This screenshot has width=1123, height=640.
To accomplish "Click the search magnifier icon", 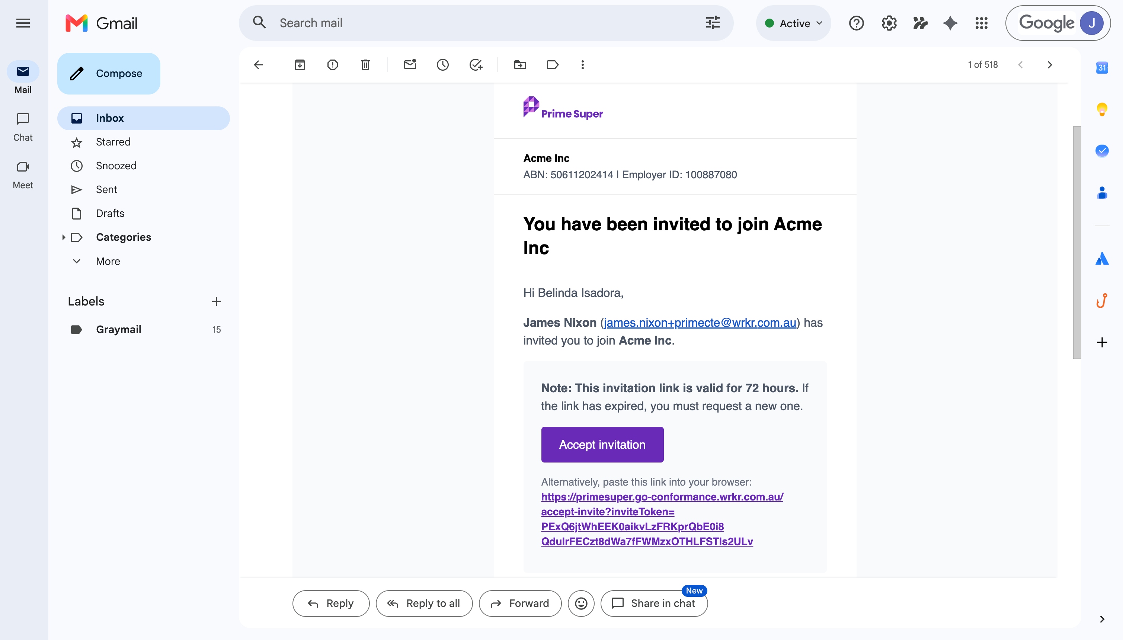I will [259, 23].
